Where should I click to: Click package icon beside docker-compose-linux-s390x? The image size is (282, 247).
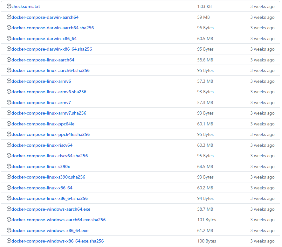coord(9,166)
